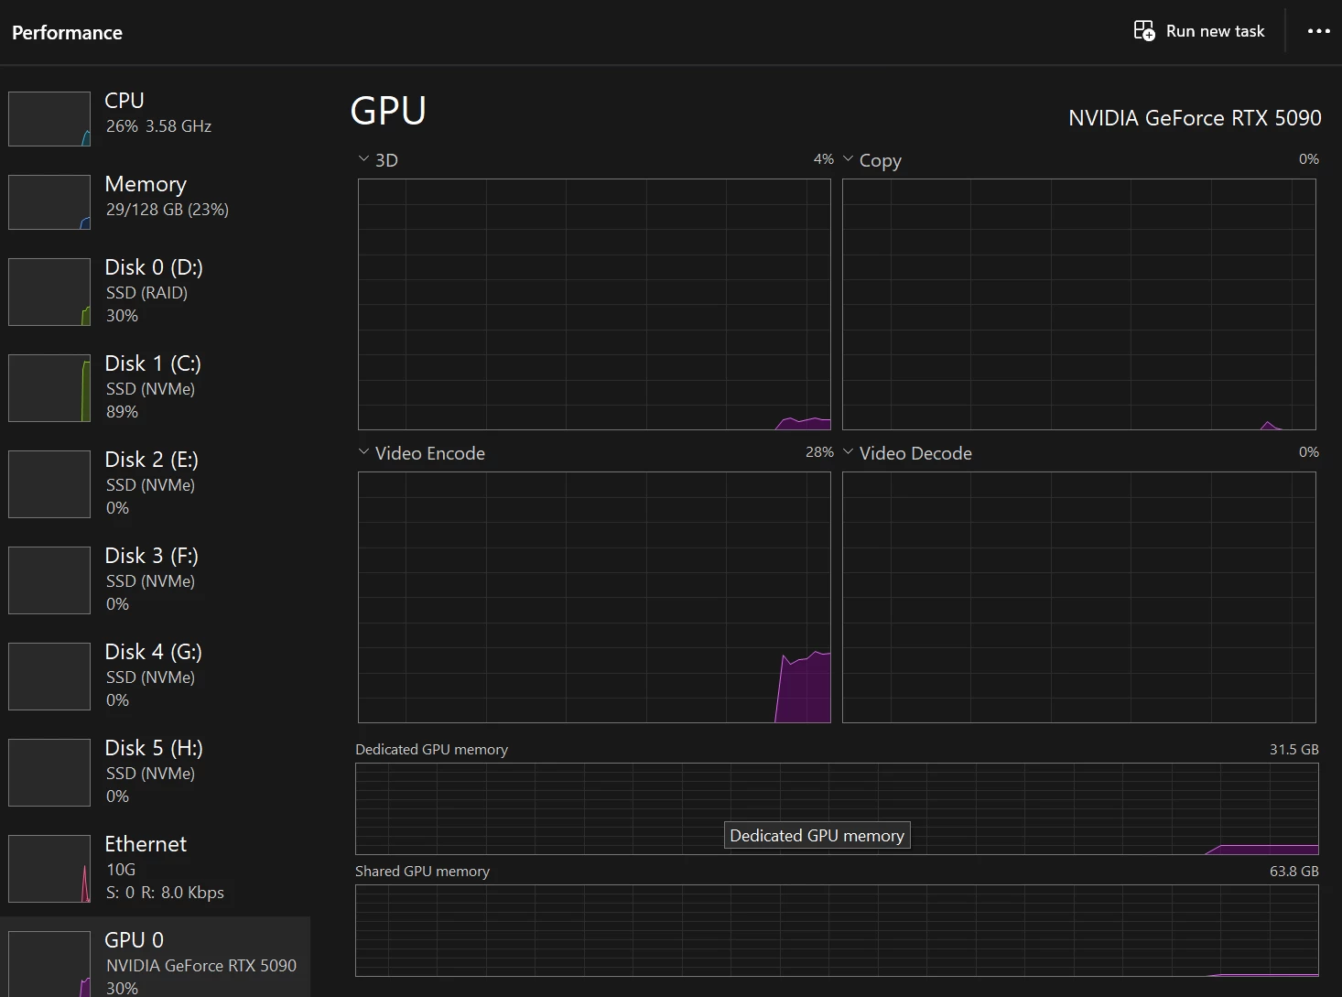This screenshot has height=997, width=1342.
Task: Click the Copy engine usage graph
Action: (1079, 304)
